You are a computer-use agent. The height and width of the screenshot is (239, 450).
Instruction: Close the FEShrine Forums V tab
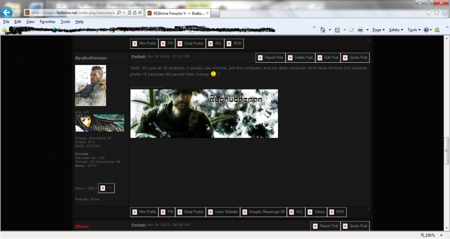(207, 13)
